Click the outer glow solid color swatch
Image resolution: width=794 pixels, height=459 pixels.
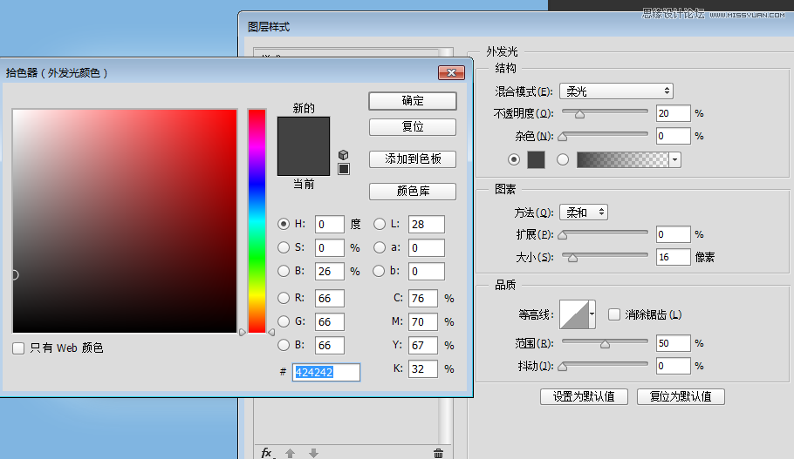[x=536, y=159]
